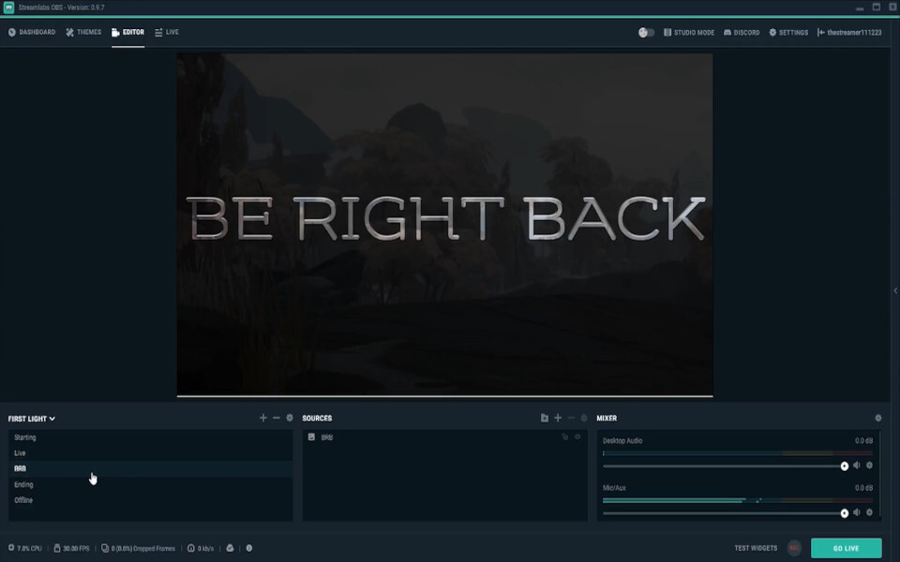
Task: Click the Desktop Audio 0.0 dB value
Action: pos(863,440)
